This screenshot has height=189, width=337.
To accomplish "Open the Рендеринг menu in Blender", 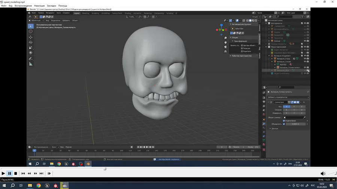I will [x=50, y=13].
